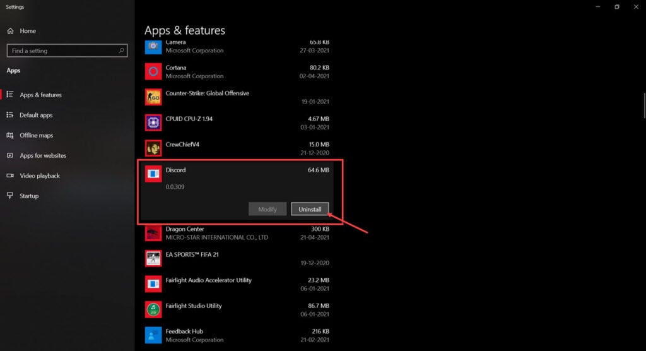Click the CPU-Z size 4.67 MB
The height and width of the screenshot is (351, 646).
(x=319, y=119)
